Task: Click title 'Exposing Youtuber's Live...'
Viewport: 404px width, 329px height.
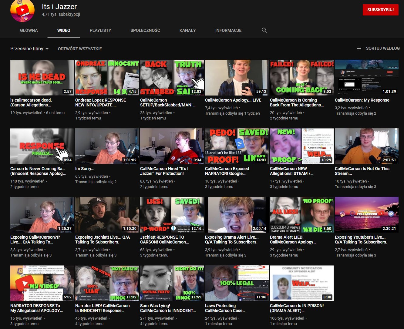Action: pos(361,240)
